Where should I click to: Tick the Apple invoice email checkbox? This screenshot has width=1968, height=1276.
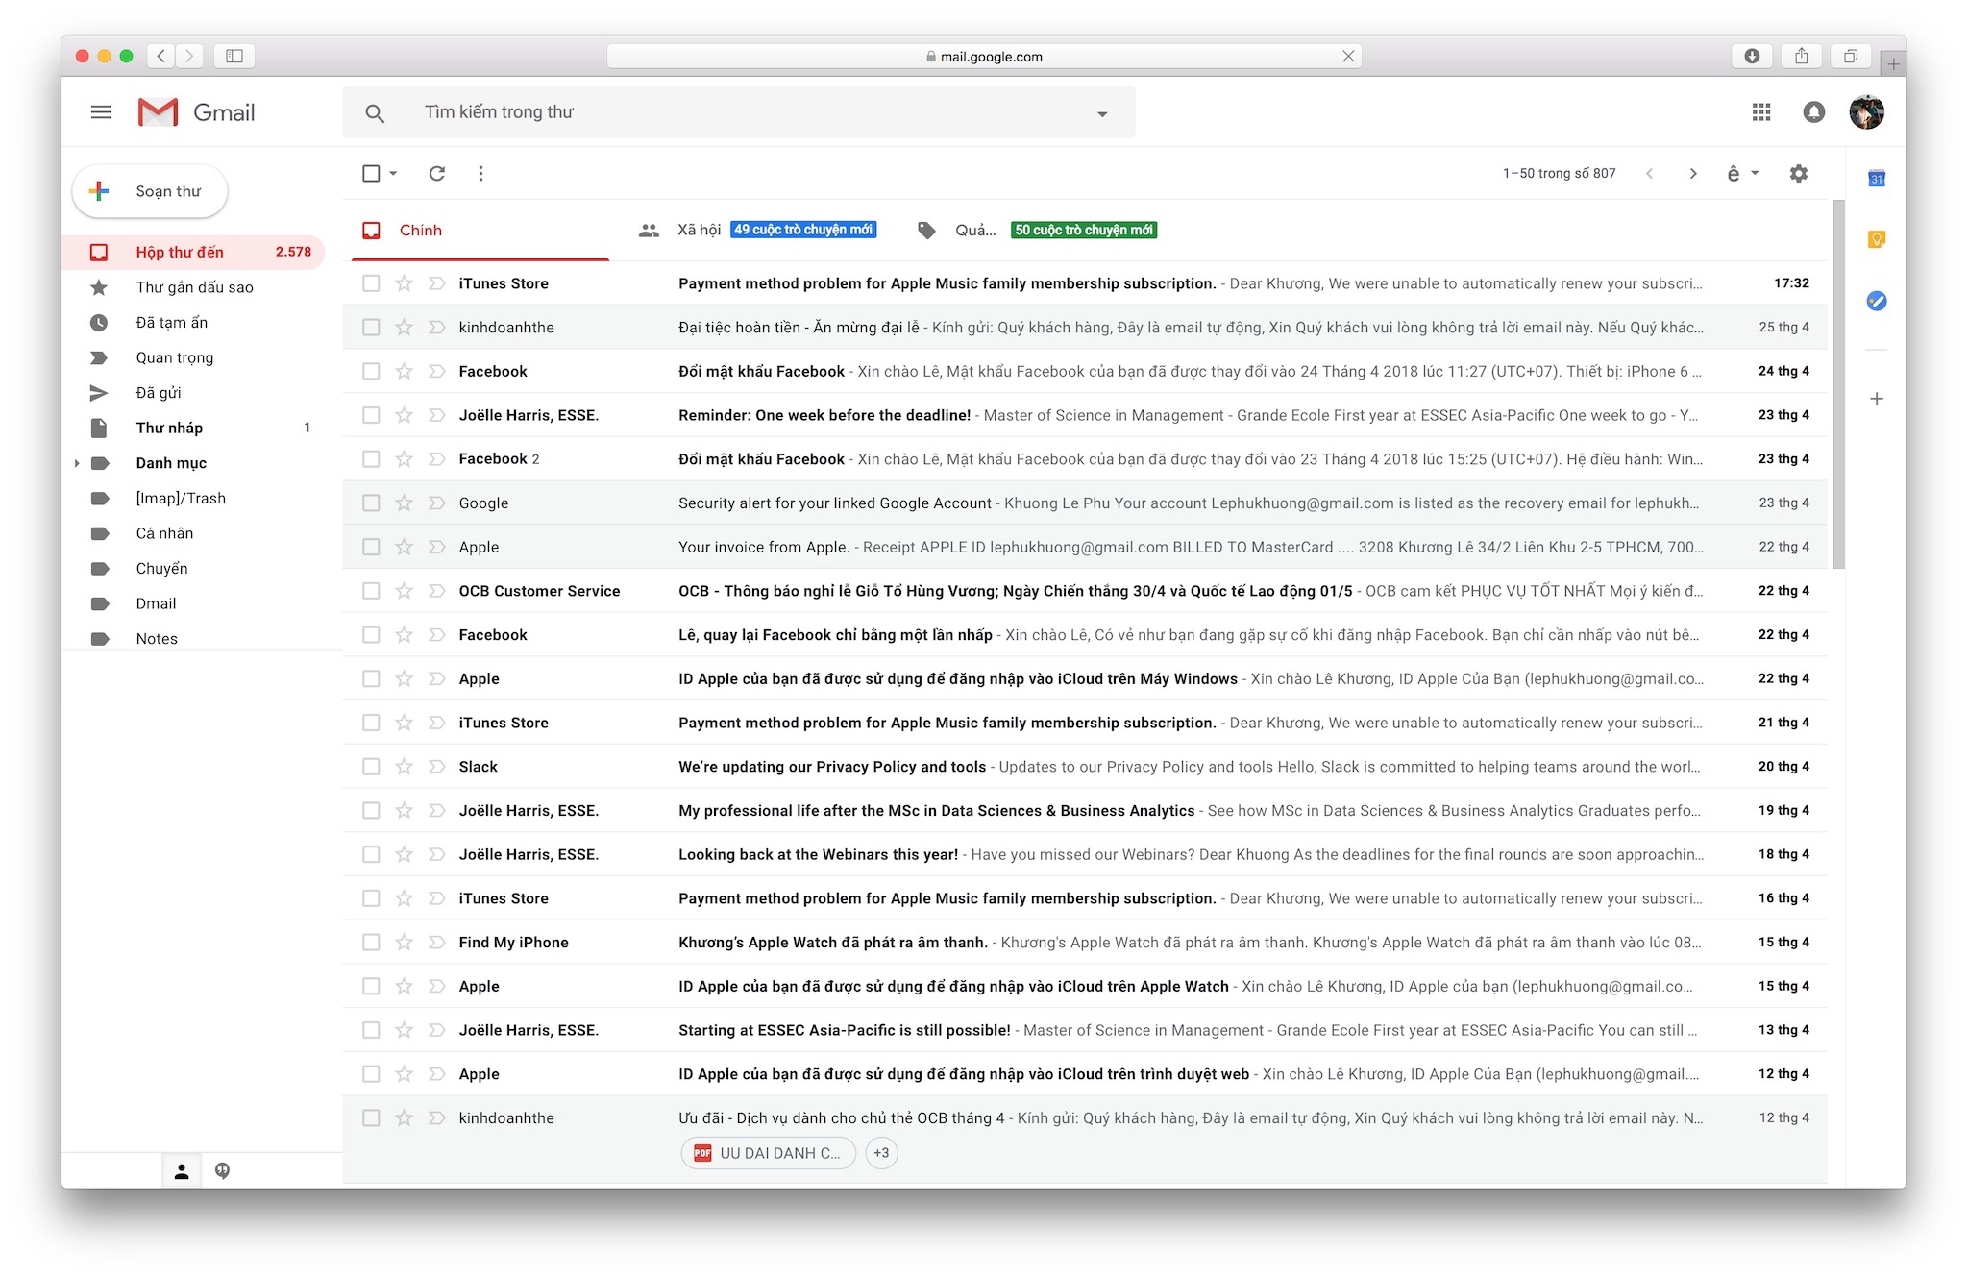tap(371, 547)
